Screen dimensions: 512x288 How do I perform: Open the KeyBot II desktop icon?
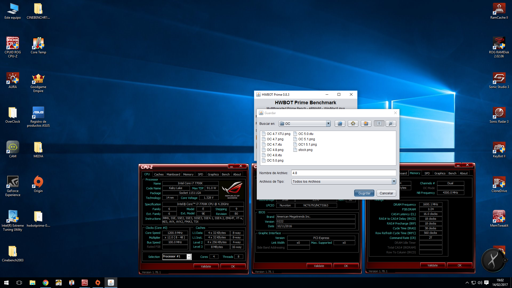tap(499, 149)
